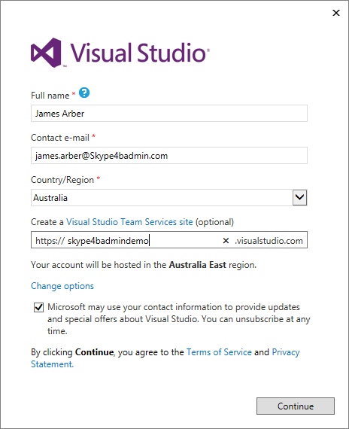
Task: Select the Australia country combo box
Action: coord(169,197)
